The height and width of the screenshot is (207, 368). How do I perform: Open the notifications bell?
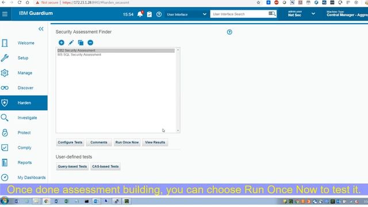(x=140, y=14)
